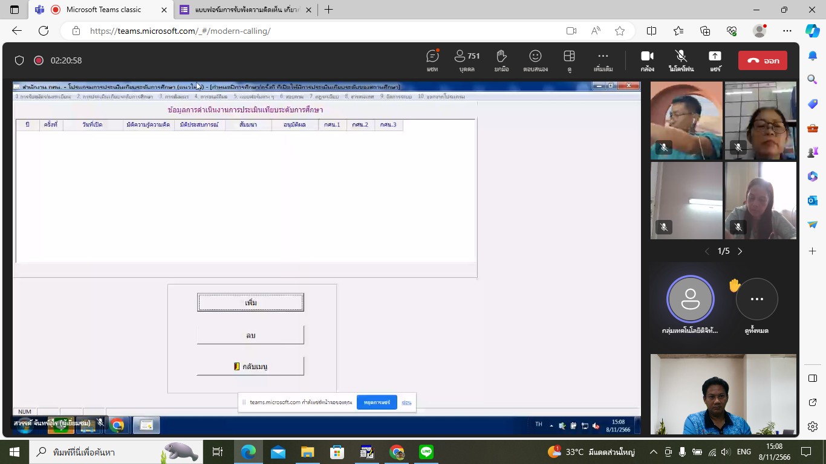This screenshot has width=826, height=464.
Task: Open Browser essentials heart icon
Action: pyautogui.click(x=732, y=31)
